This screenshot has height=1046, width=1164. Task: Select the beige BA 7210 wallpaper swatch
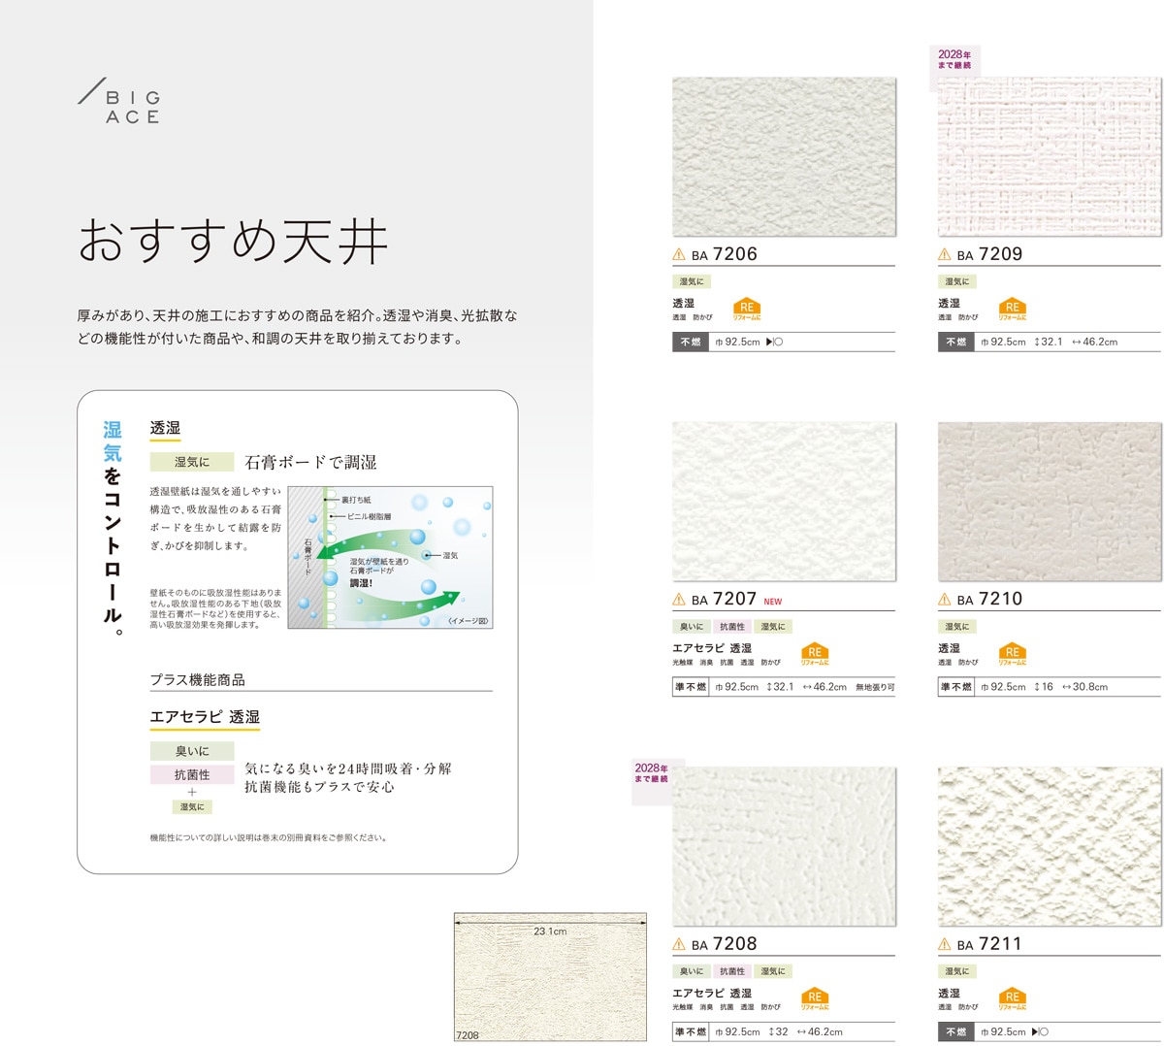[1049, 502]
